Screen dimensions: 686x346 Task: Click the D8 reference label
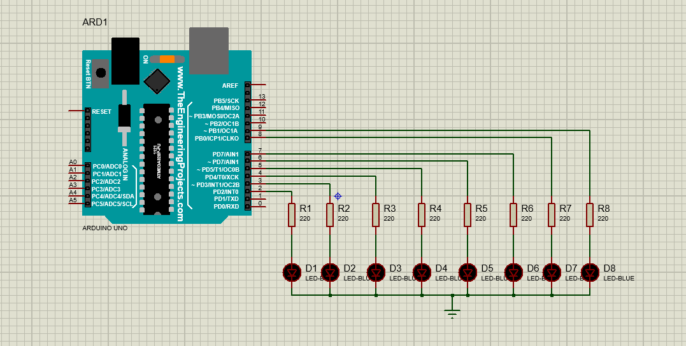pyautogui.click(x=610, y=268)
